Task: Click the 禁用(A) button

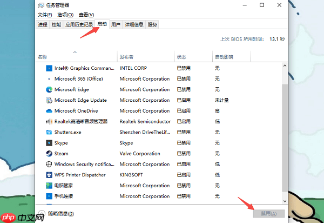Action: point(269,213)
